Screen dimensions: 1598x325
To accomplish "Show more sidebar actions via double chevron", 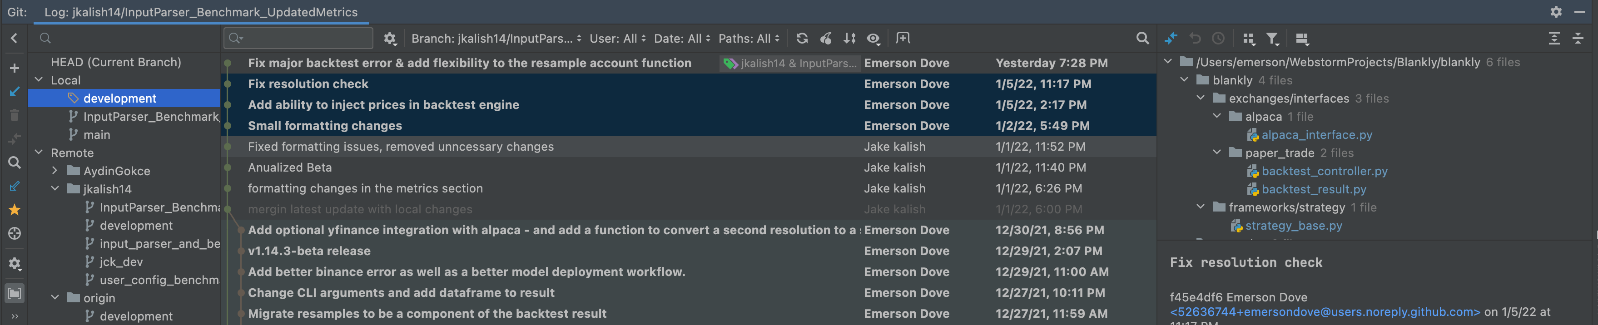I will [x=14, y=316].
